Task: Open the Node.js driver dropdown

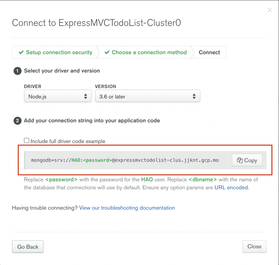Action: click(x=58, y=96)
